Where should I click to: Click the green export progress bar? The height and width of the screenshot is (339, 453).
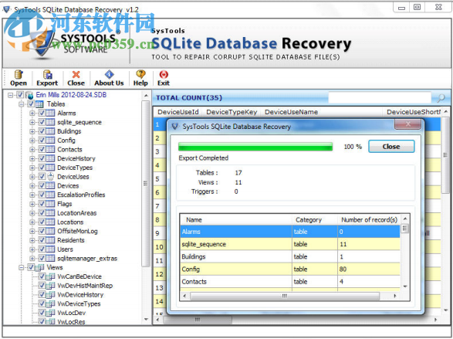click(x=255, y=147)
